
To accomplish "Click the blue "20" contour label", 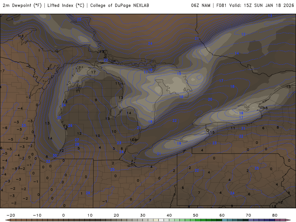I will 210,99.
